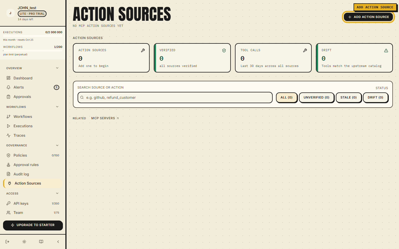Click "No MCP action sources yet" subtitle
The width and height of the screenshot is (399, 249).
pyautogui.click(x=98, y=26)
